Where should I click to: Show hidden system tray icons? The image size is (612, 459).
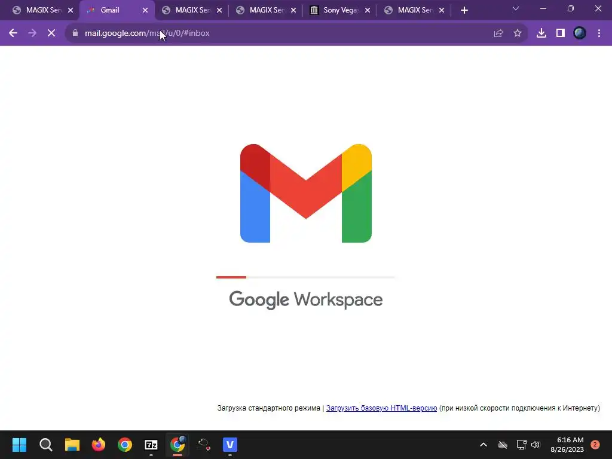coord(483,445)
